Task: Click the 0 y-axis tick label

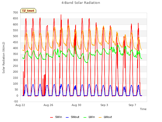Action: click(x=17, y=96)
